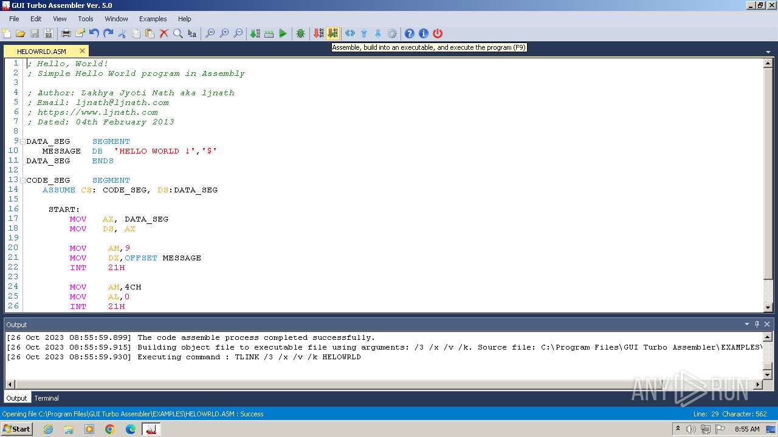Open the Edit menu
Image resolution: width=778 pixels, height=437 pixels.
coord(36,19)
